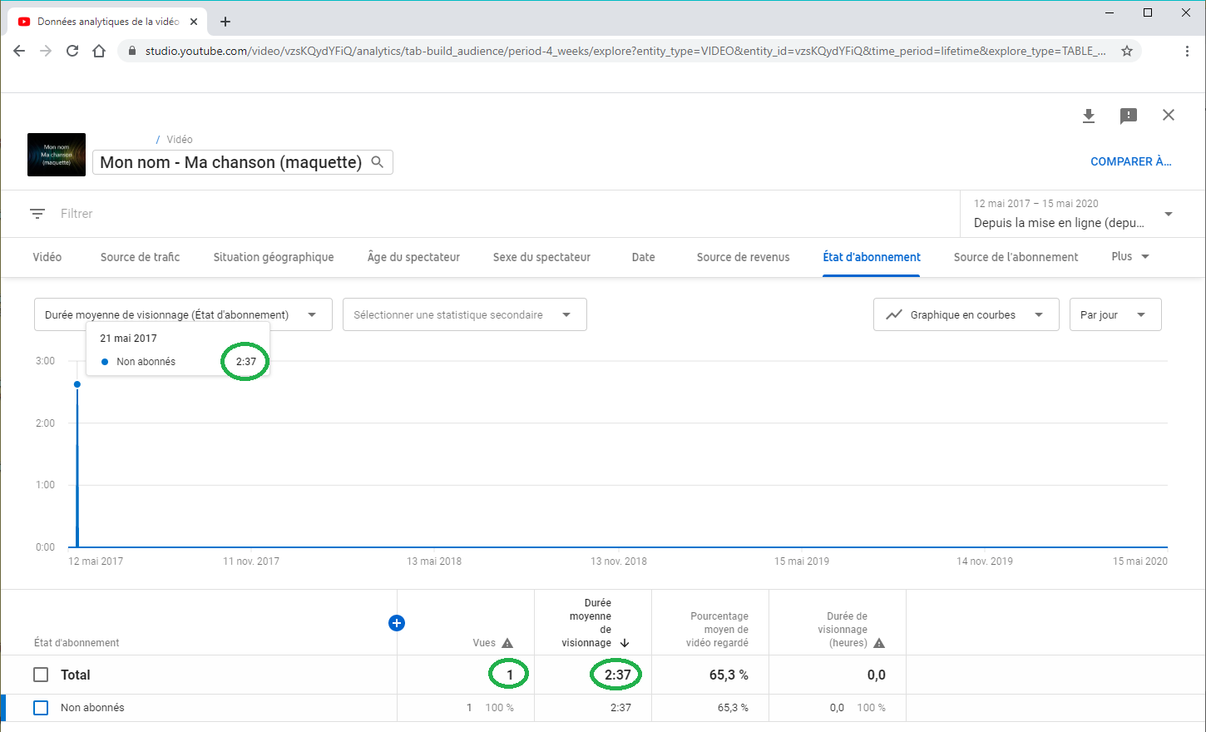Open Sélectionner une statistique secondaire dropdown
Screen dimensions: 1206x732
click(x=465, y=314)
